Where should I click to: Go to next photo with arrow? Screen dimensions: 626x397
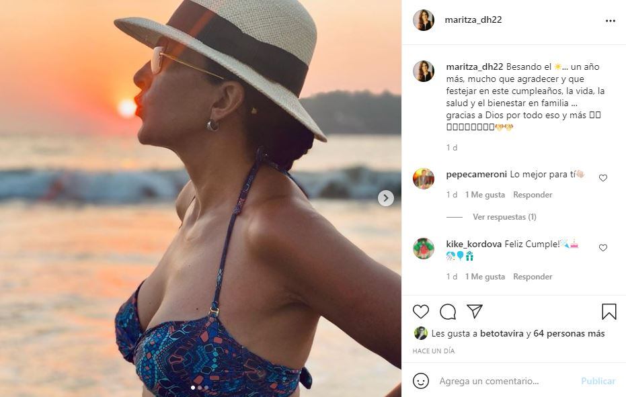pyautogui.click(x=386, y=198)
